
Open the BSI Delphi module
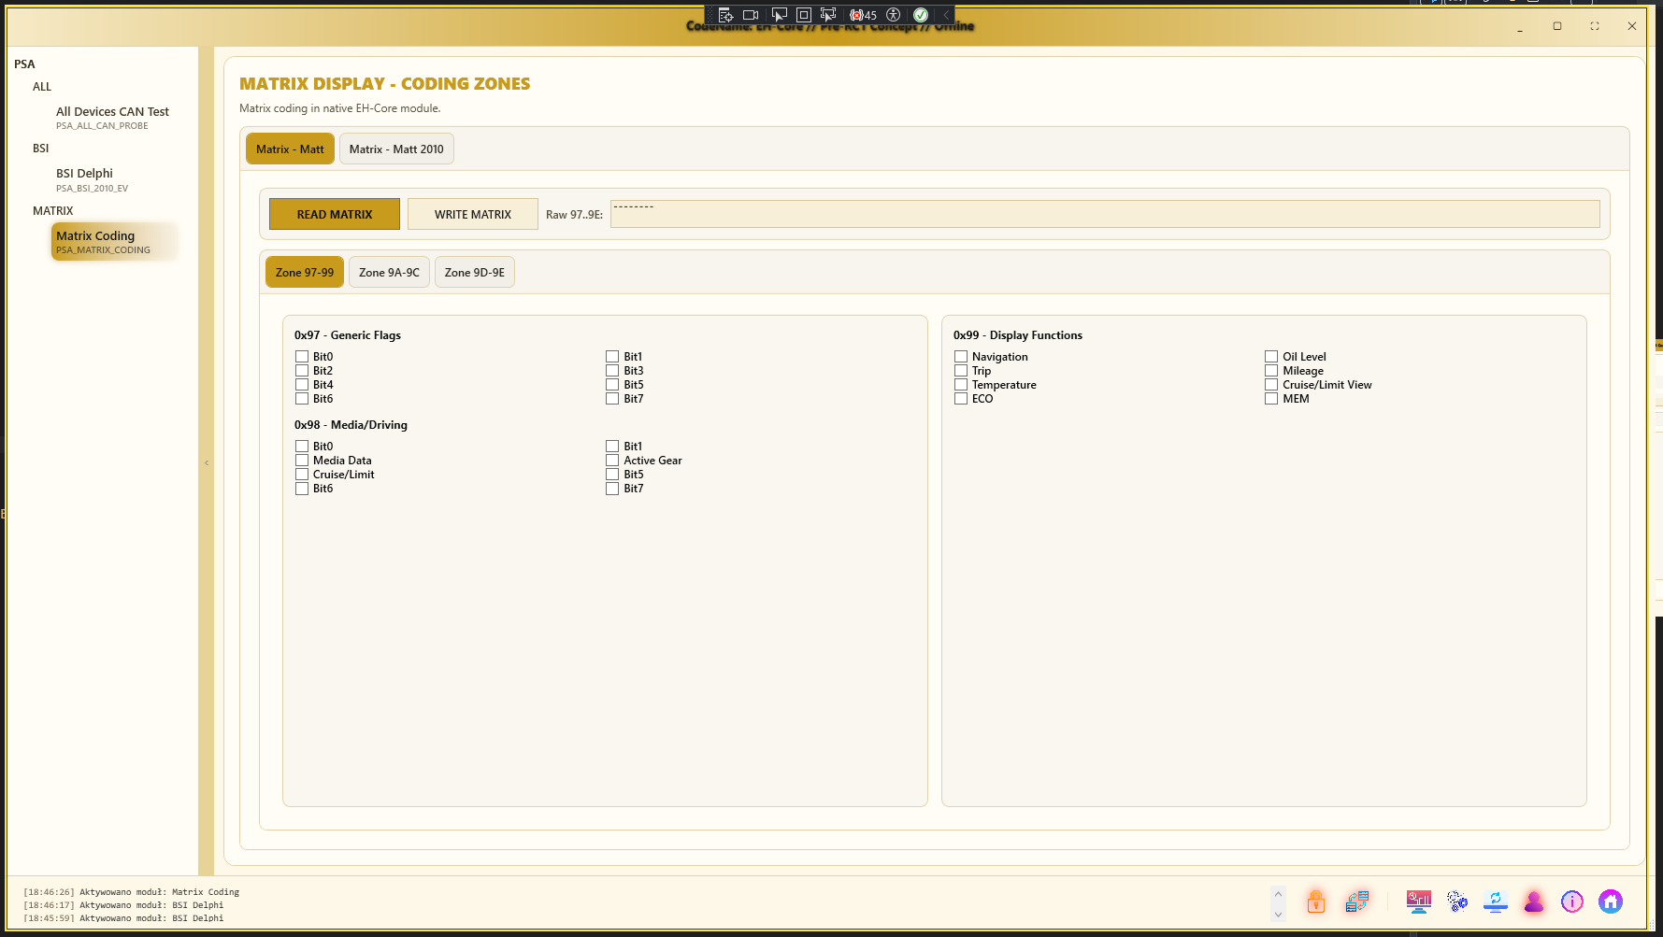point(92,179)
